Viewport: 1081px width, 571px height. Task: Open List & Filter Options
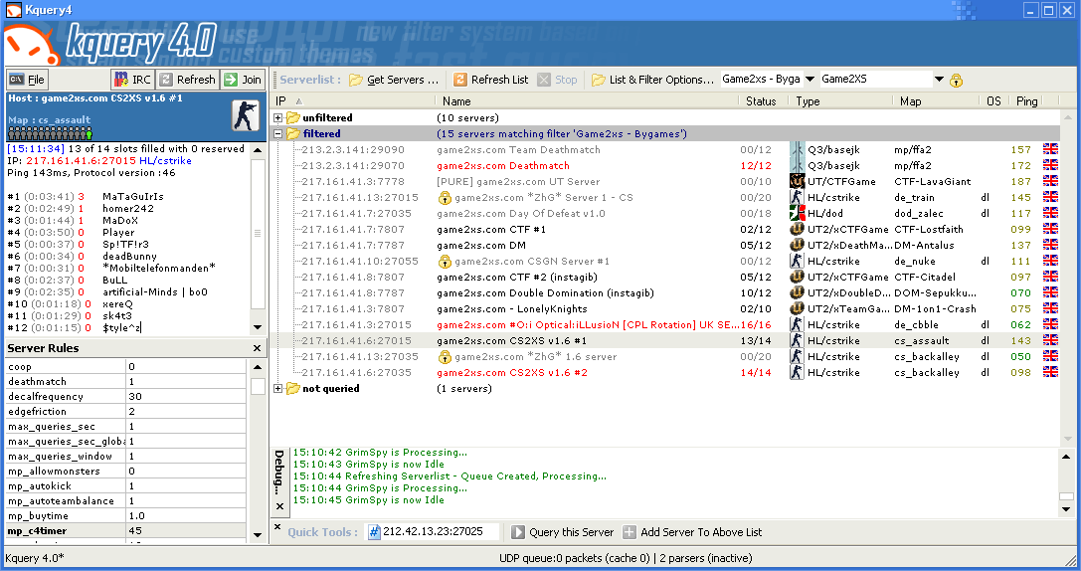(x=652, y=80)
